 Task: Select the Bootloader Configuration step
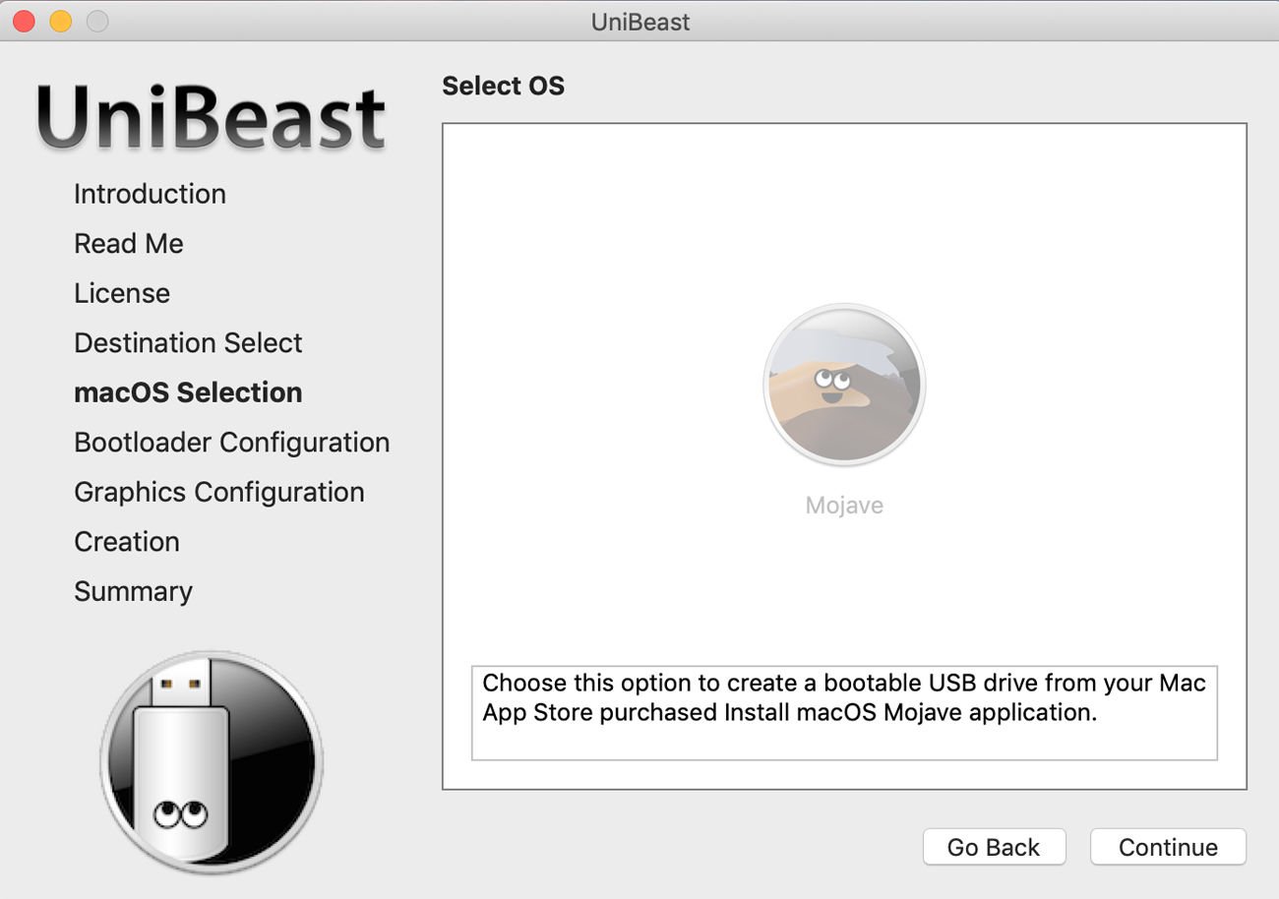(x=231, y=442)
